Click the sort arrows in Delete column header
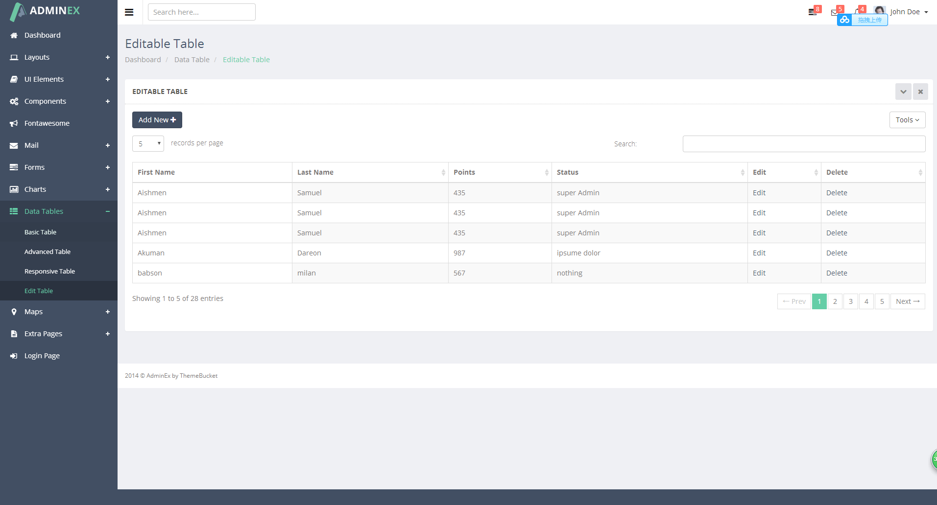Screen dimensions: 937x505 [x=920, y=172]
